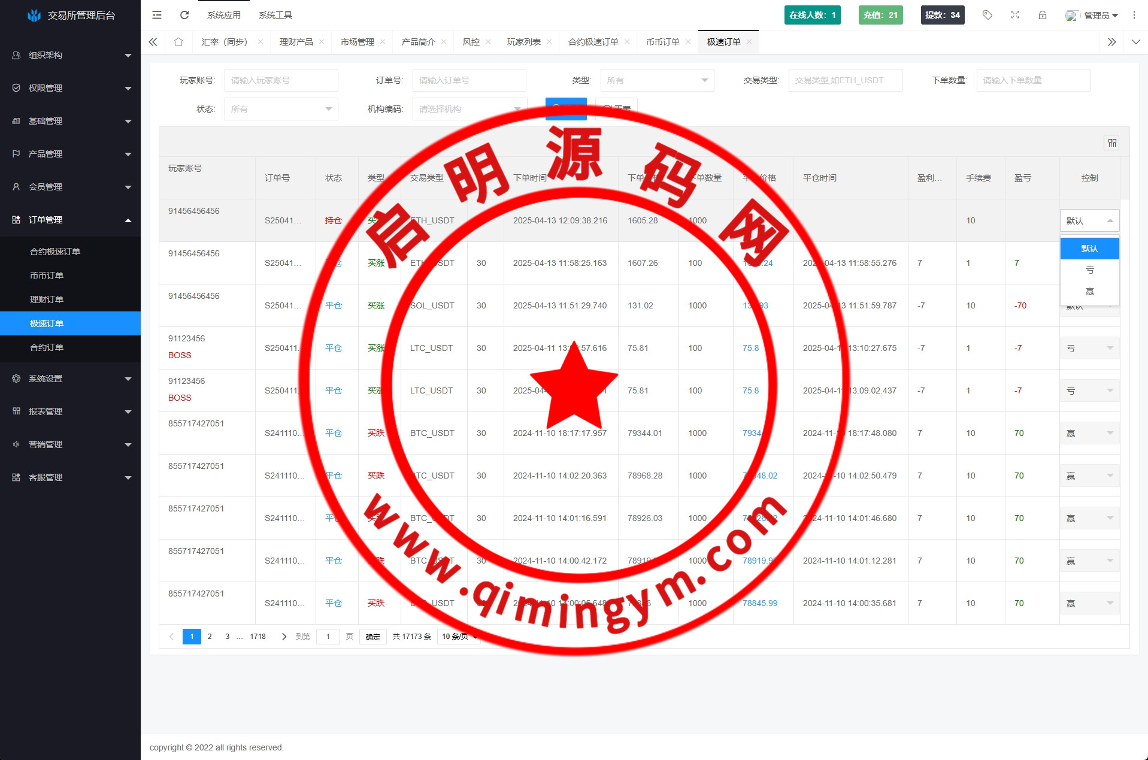Viewport: 1148px width, 760px height.
Task: Click the sidebar collapse menu icon
Action: click(157, 15)
